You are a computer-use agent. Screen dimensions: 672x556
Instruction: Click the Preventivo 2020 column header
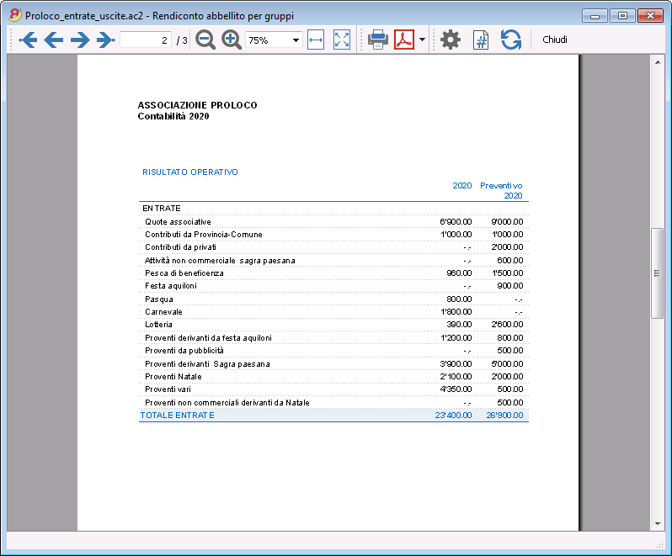click(x=501, y=190)
